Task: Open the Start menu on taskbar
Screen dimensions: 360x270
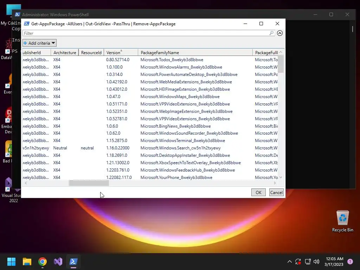Action: pyautogui.click(x=11, y=262)
